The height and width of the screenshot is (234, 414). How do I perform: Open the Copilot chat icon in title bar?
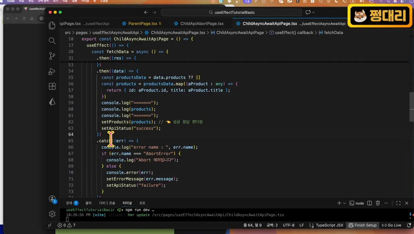point(308,12)
